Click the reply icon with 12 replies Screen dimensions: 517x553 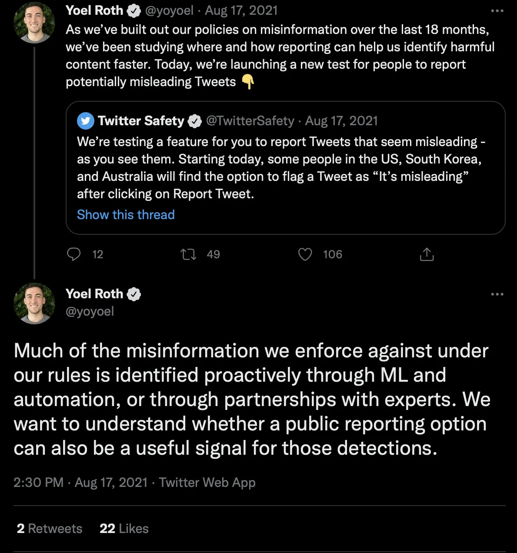tap(74, 254)
